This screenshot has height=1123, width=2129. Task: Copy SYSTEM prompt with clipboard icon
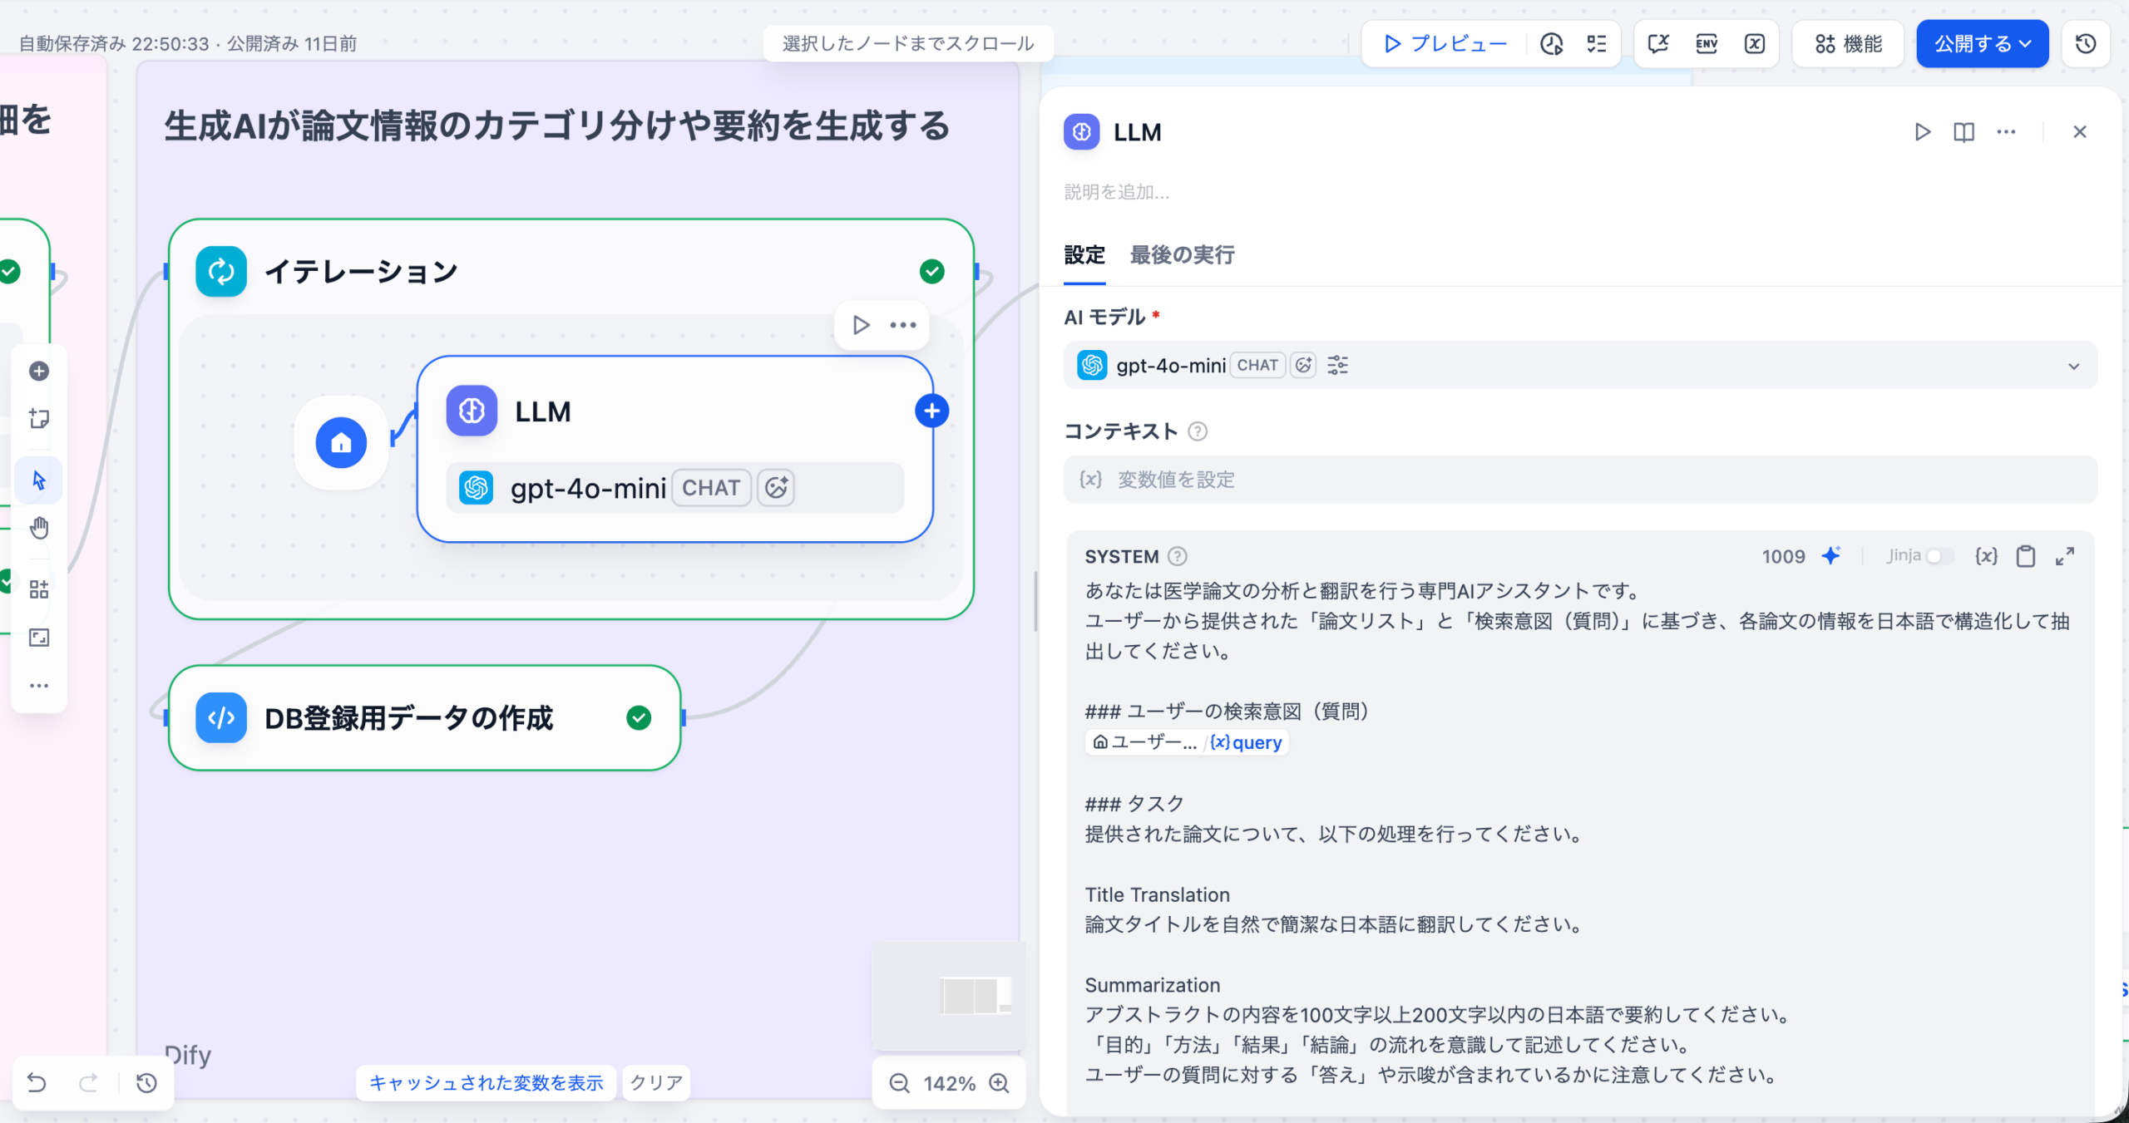pyautogui.click(x=2026, y=556)
